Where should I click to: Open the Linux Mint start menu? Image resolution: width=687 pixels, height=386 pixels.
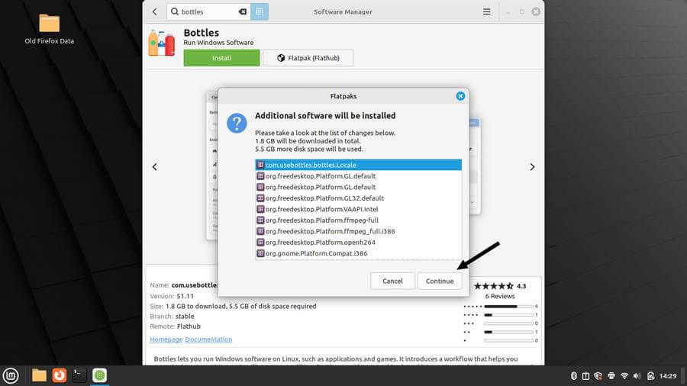pos(11,375)
